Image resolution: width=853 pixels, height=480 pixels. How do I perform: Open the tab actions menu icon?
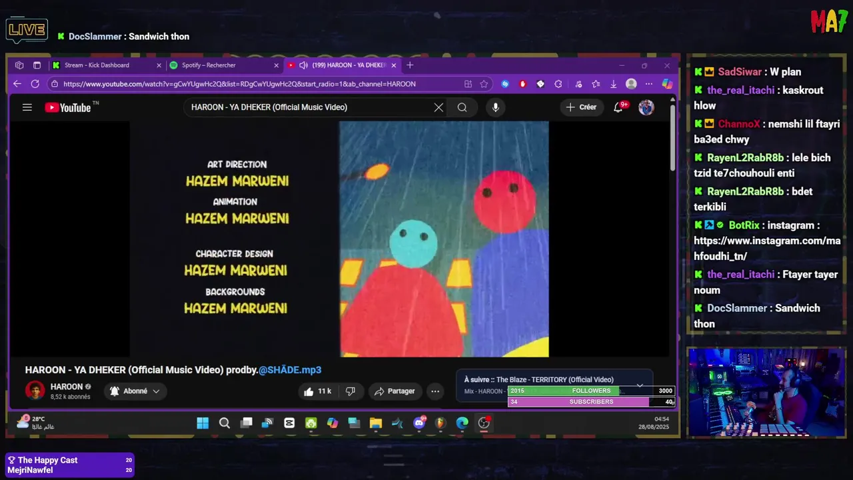click(x=37, y=65)
